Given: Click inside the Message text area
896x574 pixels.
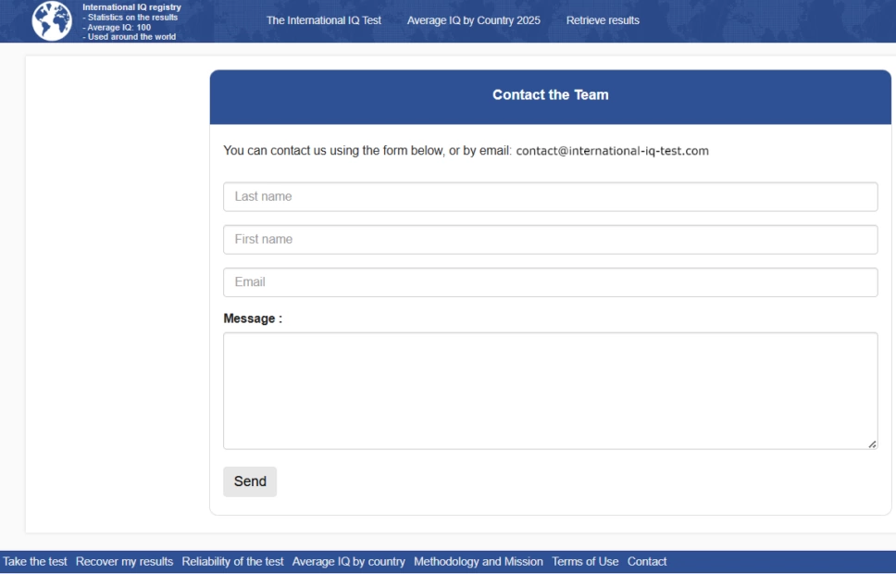Looking at the screenshot, I should 550,391.
